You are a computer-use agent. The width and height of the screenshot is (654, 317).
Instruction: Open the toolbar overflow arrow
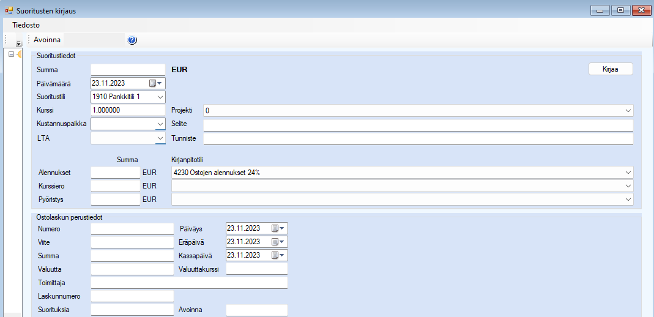19,43
